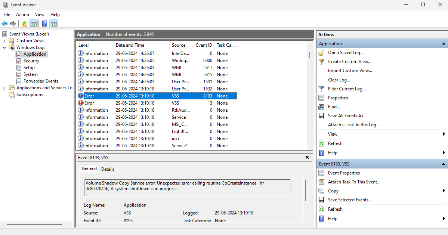Click the Back arrow toolbar icon
Screen dimensions: 448x235
(x=4, y=24)
